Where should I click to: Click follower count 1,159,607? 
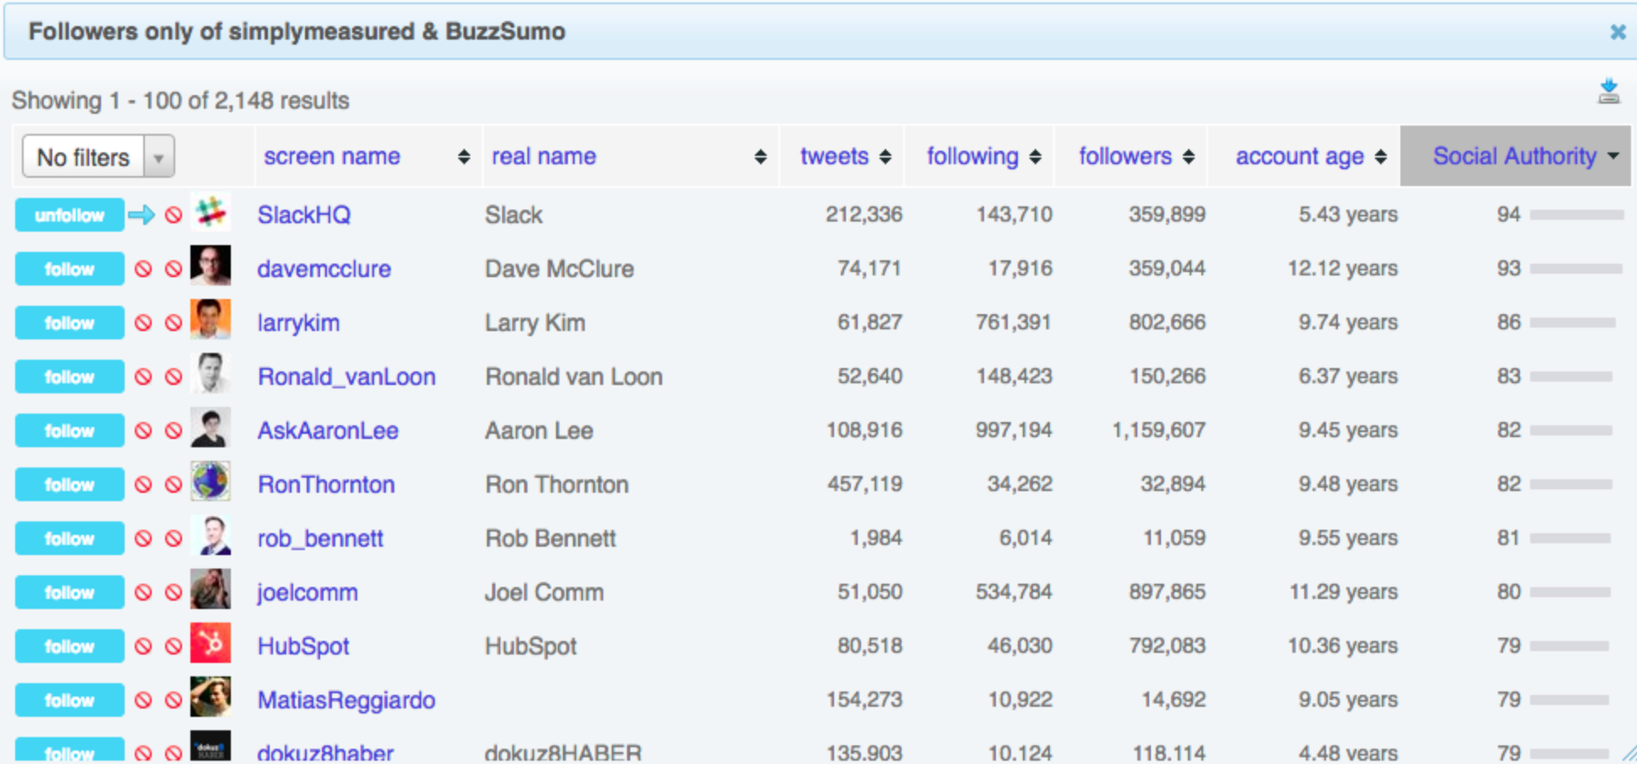coord(1158,430)
